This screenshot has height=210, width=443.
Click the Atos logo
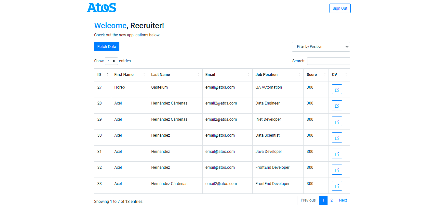click(x=101, y=8)
